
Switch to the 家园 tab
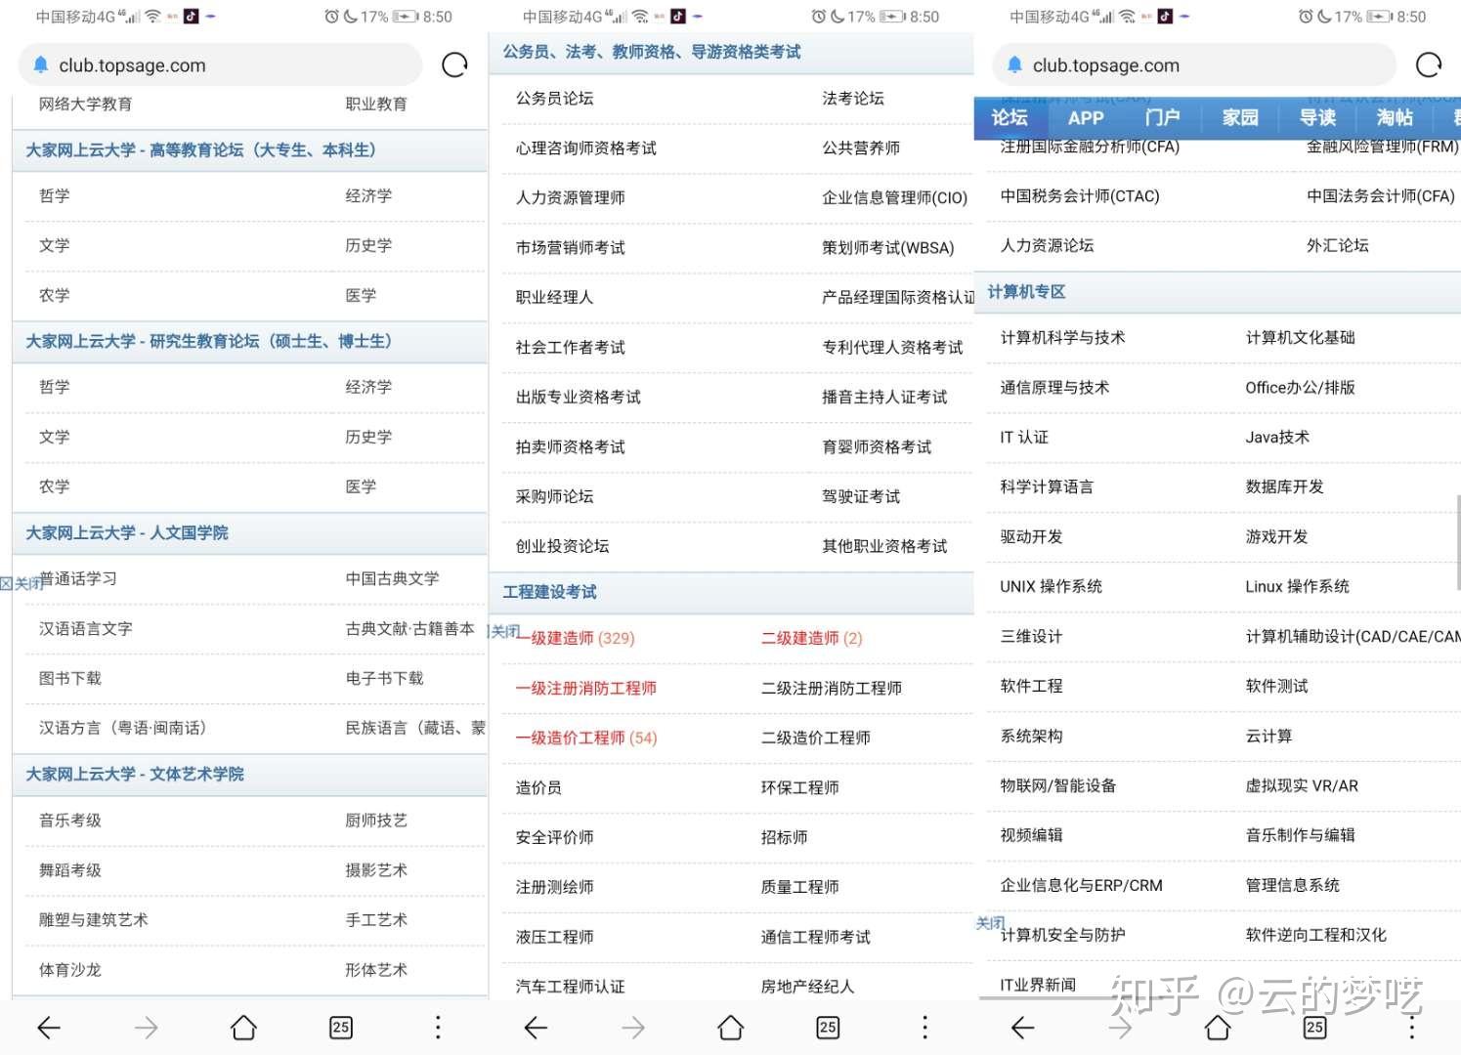(x=1238, y=118)
